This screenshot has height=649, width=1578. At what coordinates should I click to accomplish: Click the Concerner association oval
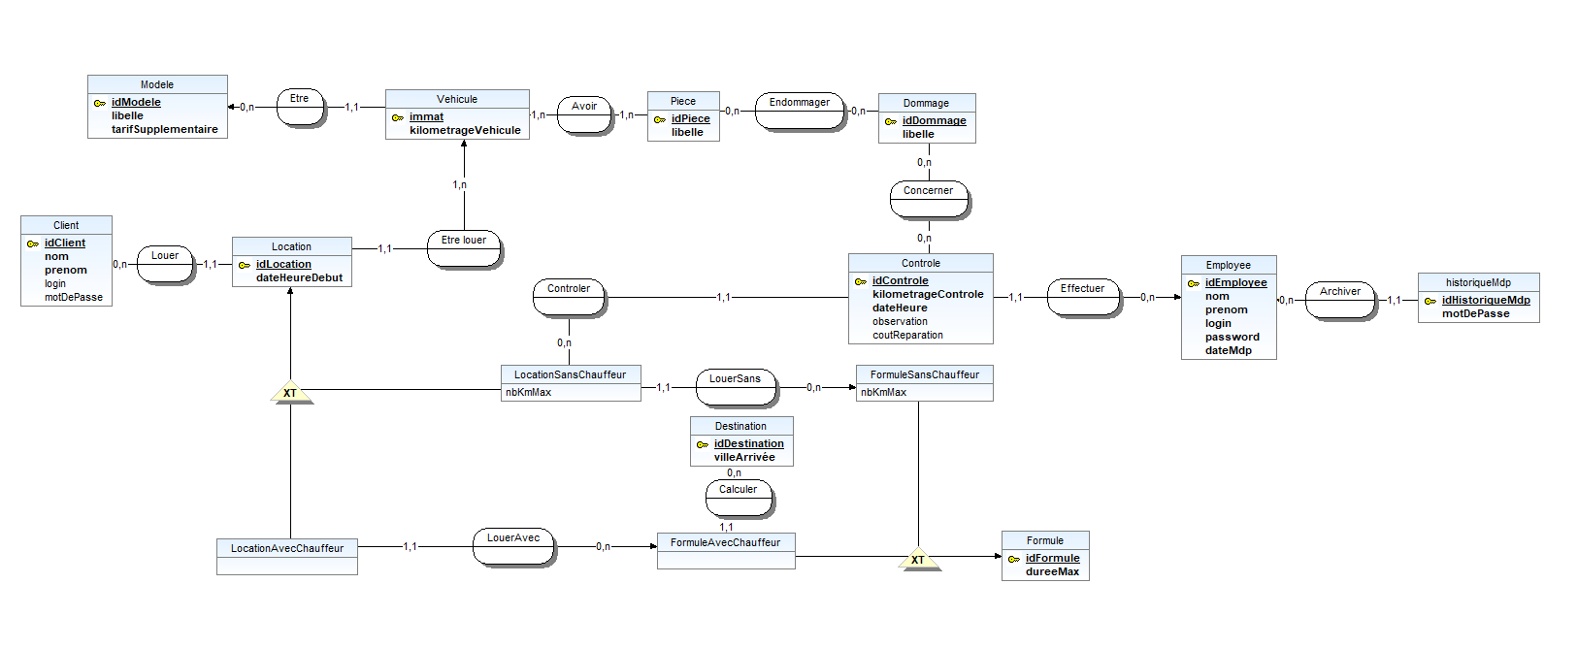(929, 199)
